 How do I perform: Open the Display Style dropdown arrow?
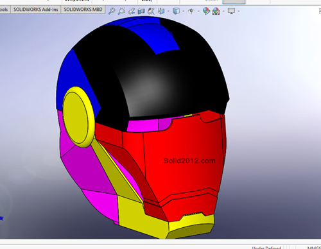184,11
